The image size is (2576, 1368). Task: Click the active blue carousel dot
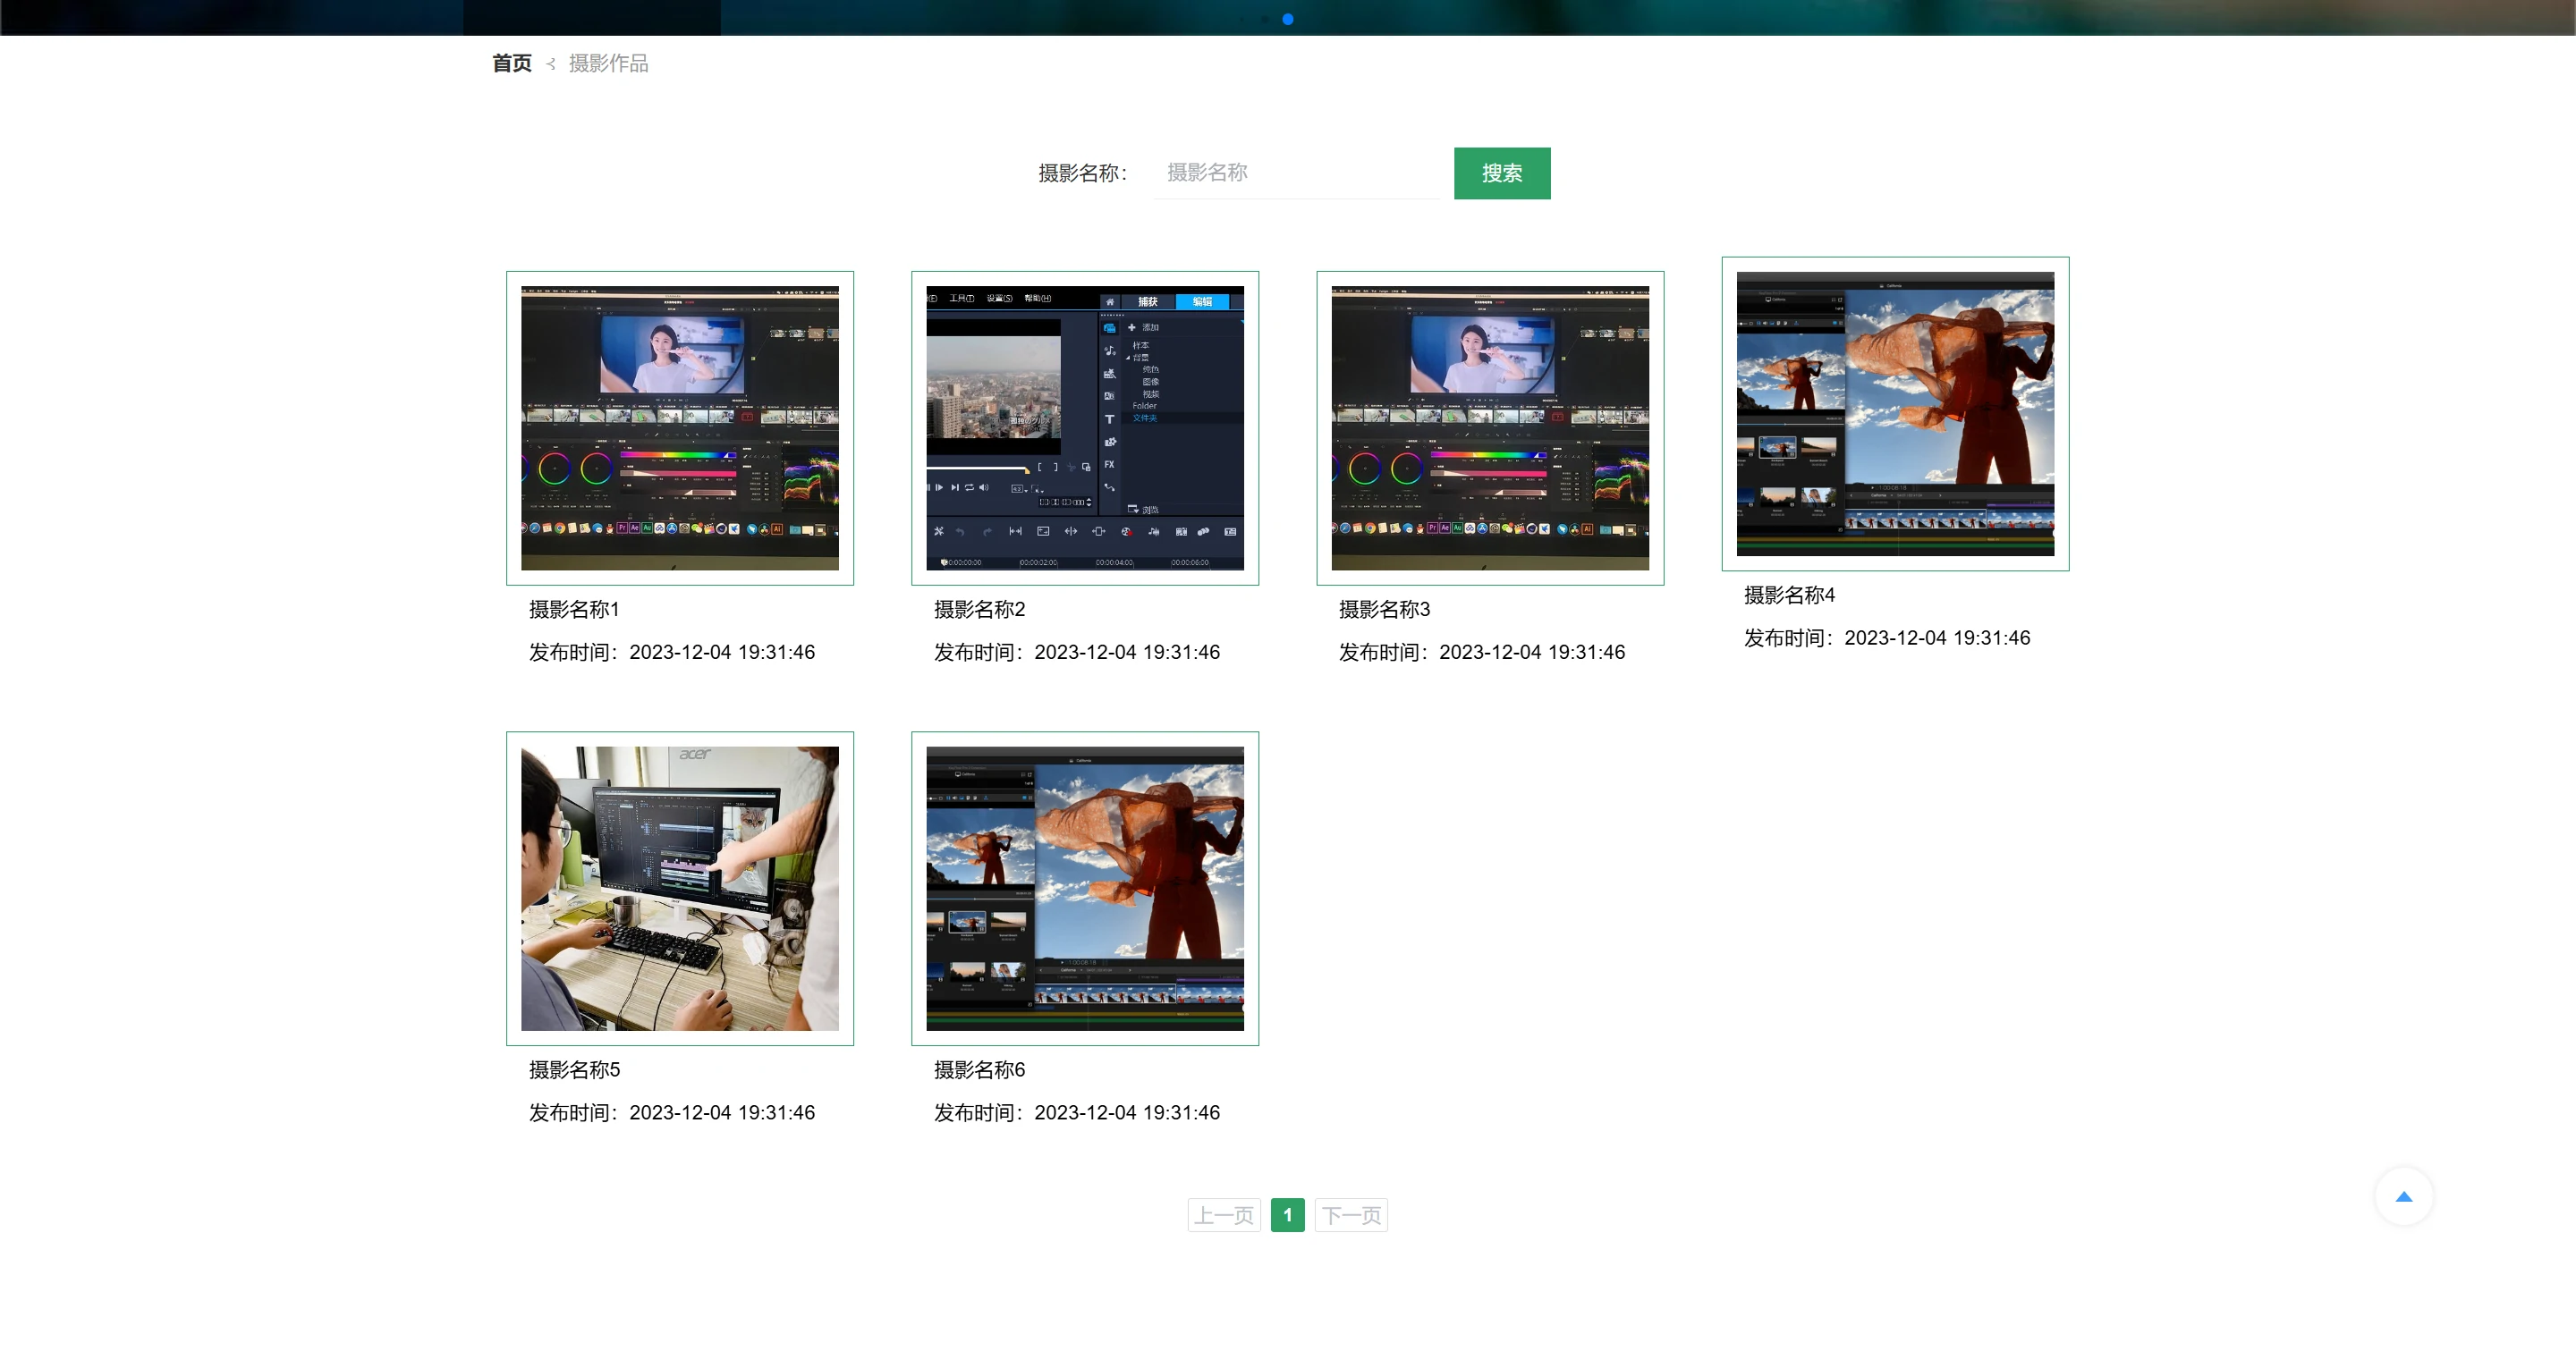pos(1288,19)
